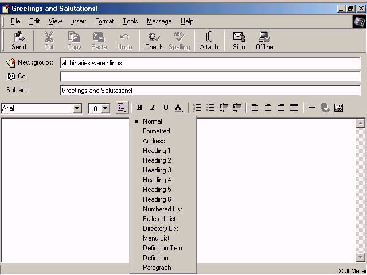Align text right
Screen dimensions: 367x275
click(281, 108)
